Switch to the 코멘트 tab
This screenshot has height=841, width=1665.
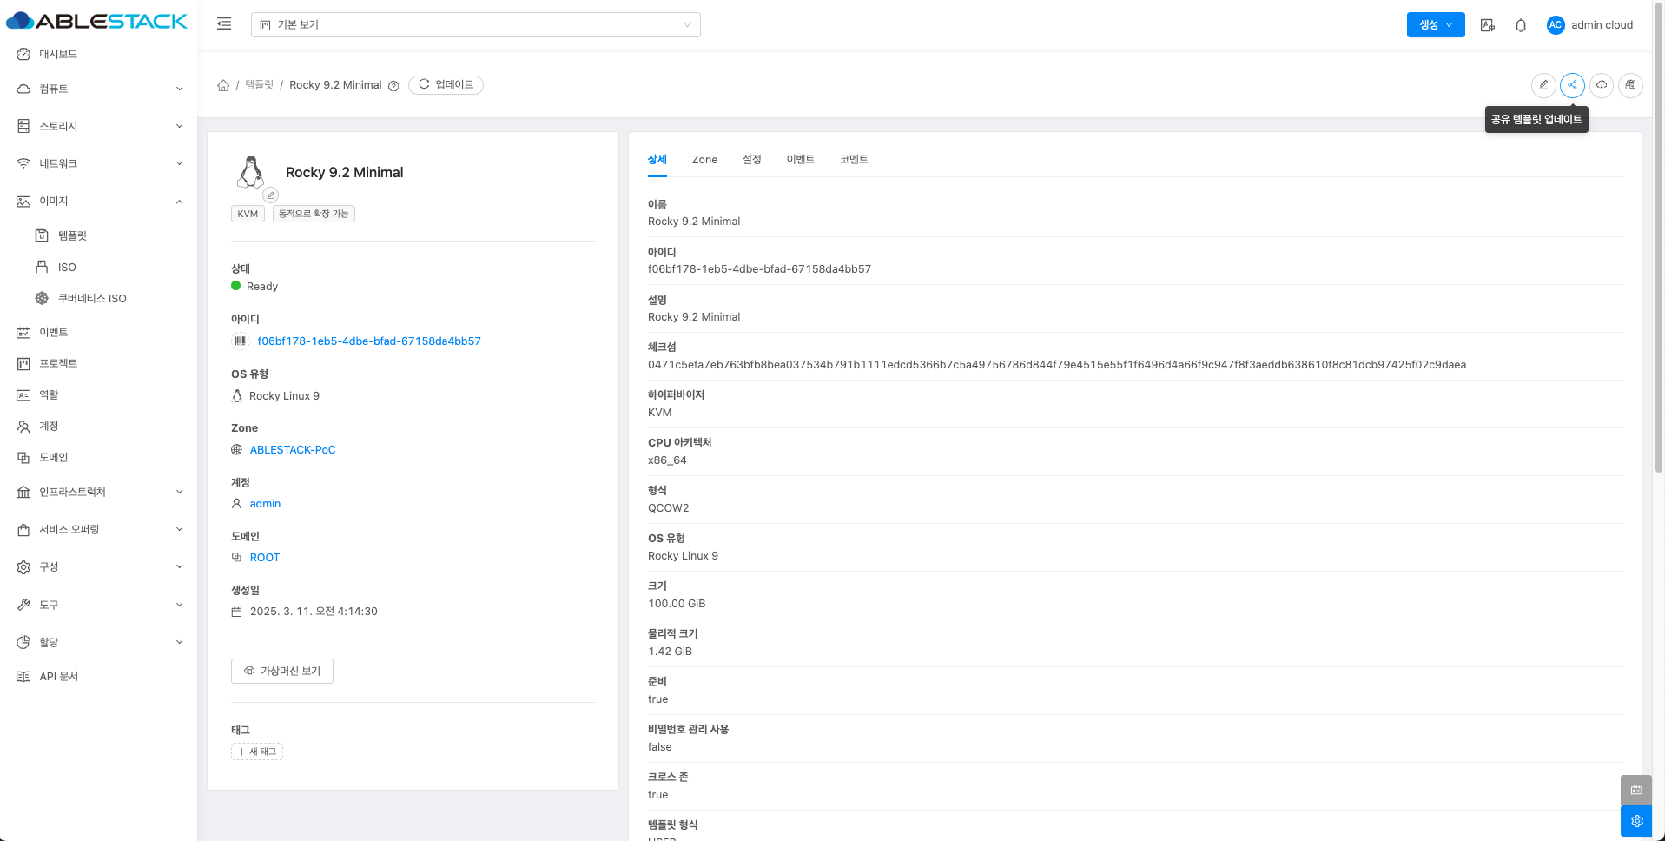click(854, 159)
